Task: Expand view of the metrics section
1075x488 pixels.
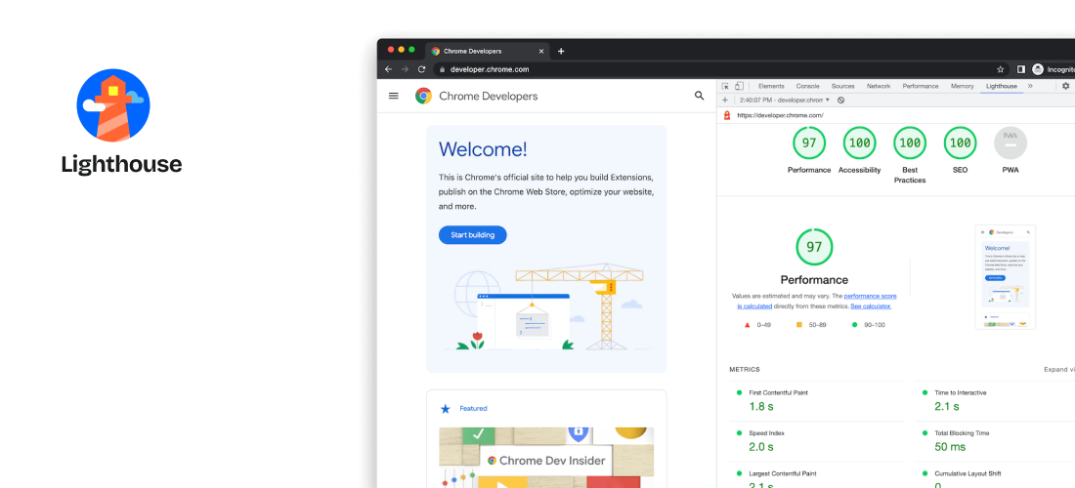Action: click(1059, 369)
